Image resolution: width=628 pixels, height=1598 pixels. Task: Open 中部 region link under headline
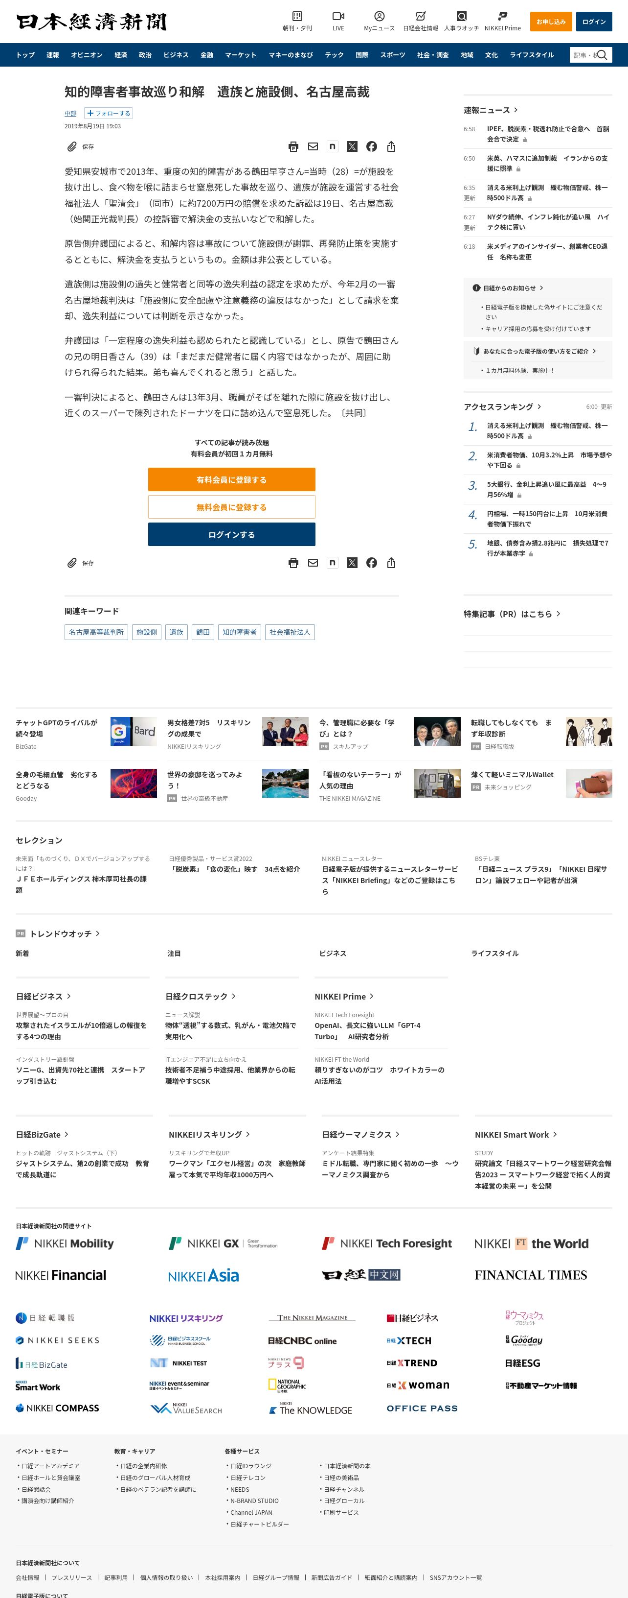coord(70,114)
